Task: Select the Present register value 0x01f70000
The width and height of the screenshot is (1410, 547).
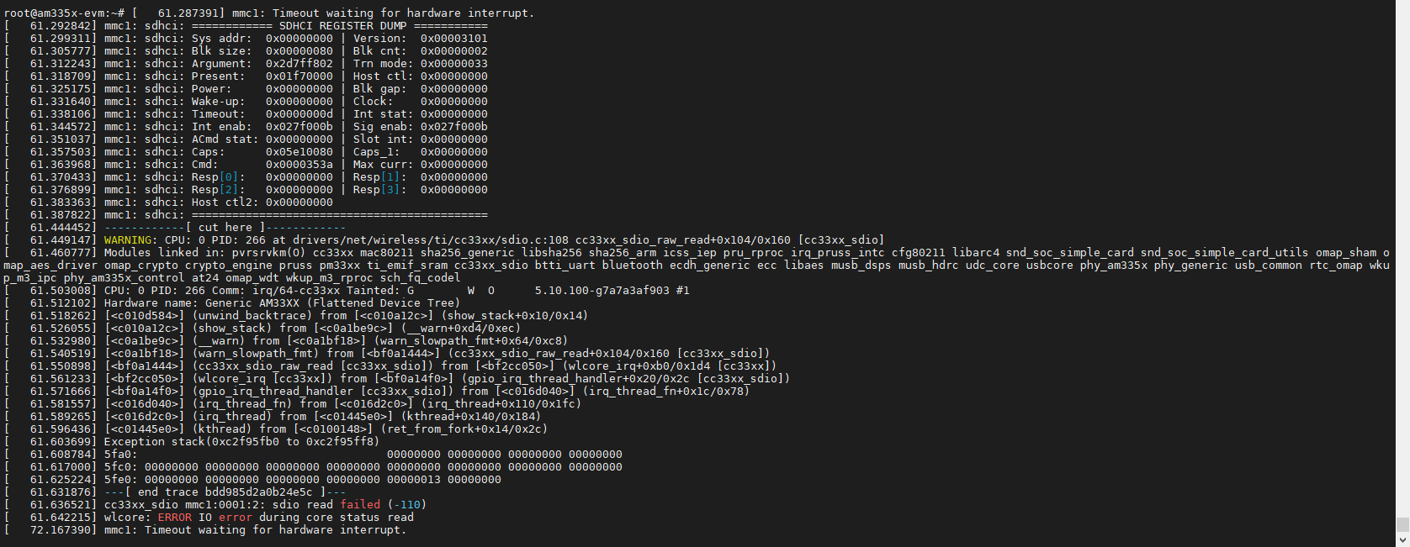Action: (x=299, y=76)
